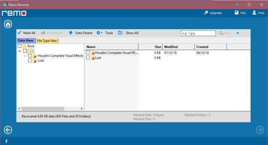Click the Mark All button label
The image size is (268, 145).
[29, 33]
